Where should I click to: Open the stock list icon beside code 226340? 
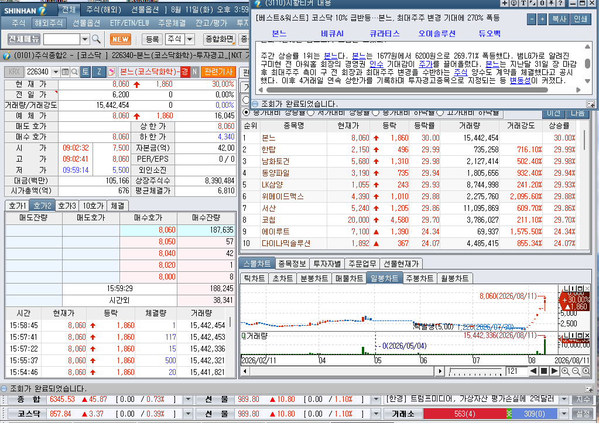pos(66,72)
